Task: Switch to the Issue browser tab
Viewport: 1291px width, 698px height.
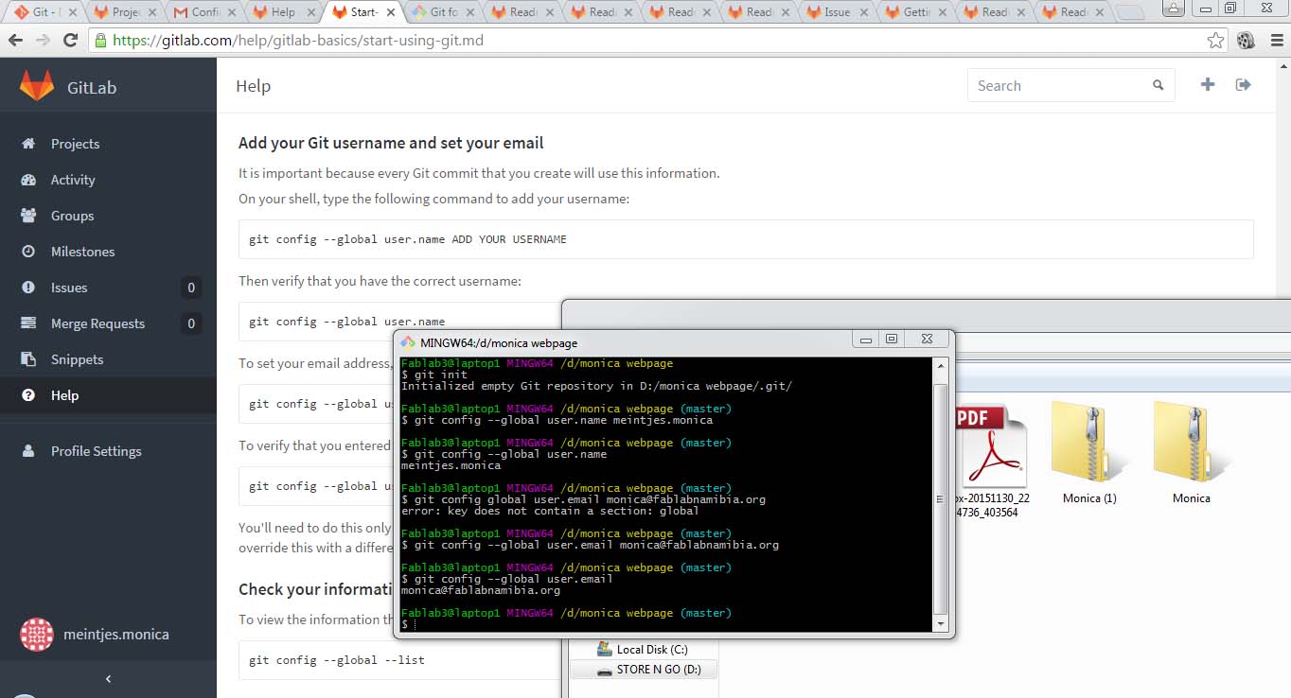Action: [x=835, y=12]
